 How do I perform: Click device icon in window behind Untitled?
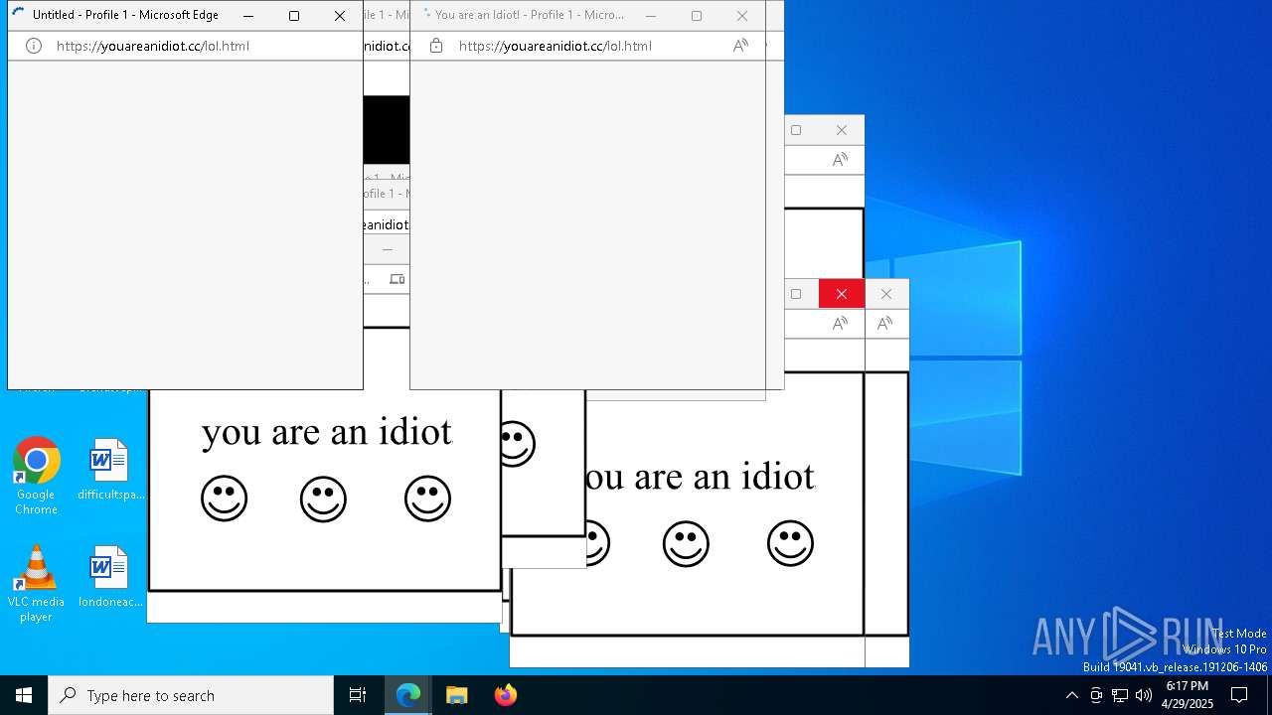click(397, 279)
